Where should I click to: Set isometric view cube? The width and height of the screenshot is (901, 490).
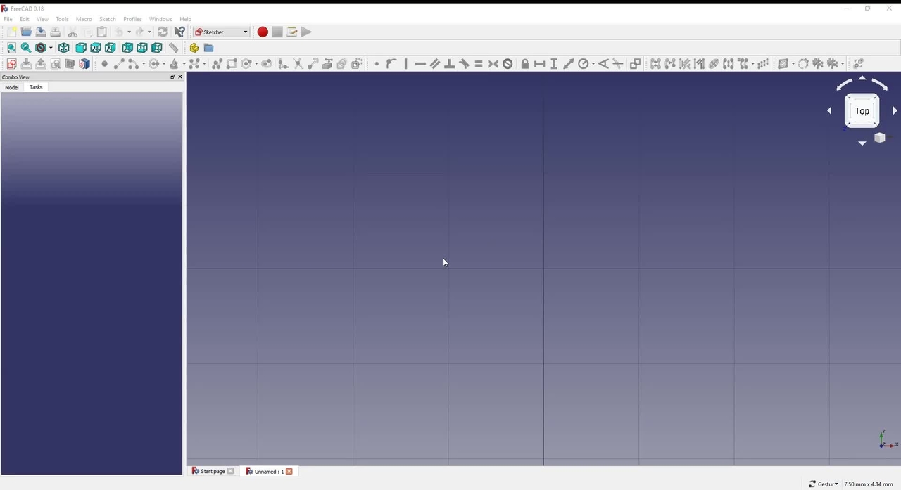pos(64,48)
